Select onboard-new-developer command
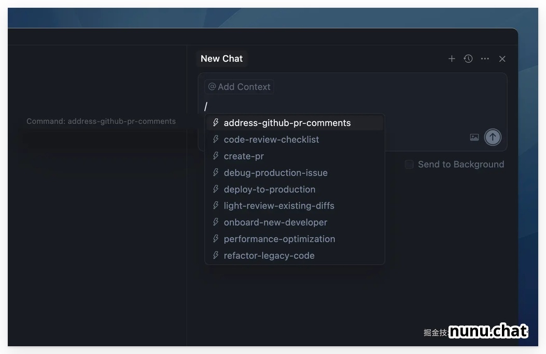546x354 pixels. click(x=275, y=223)
